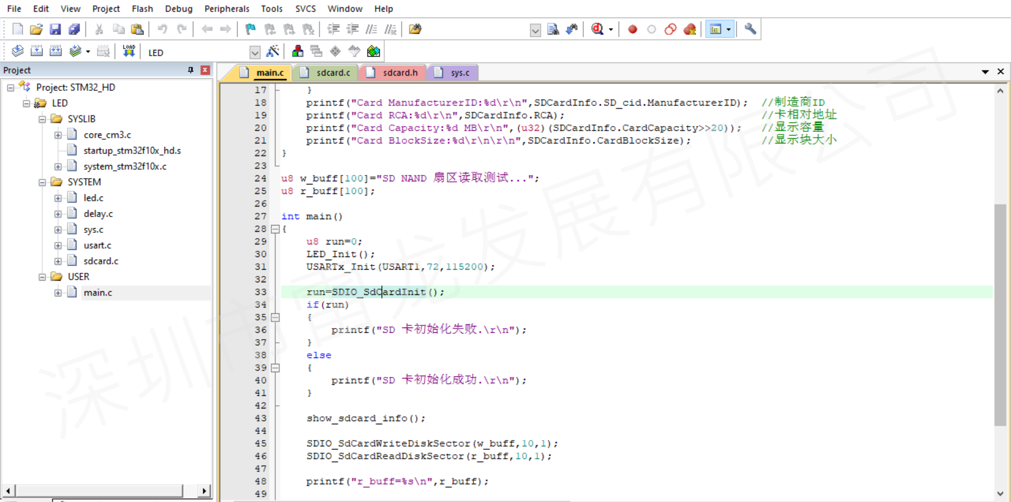This screenshot has width=1011, height=502.
Task: Close the active editor window with X
Action: tap(1000, 71)
